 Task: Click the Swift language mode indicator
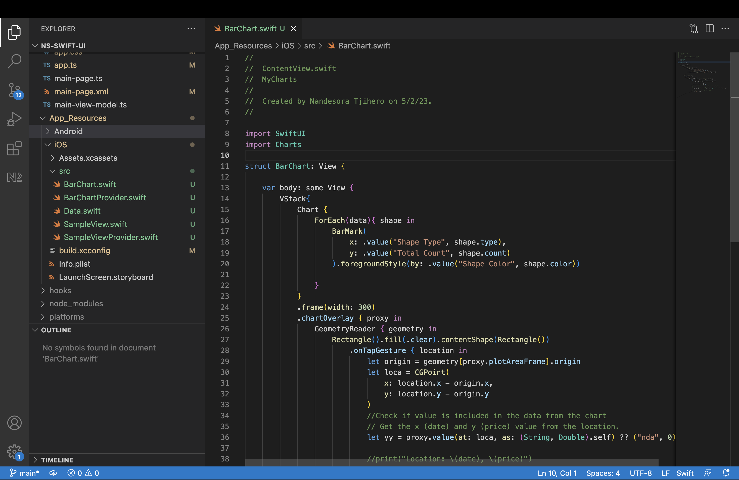[x=685, y=473]
